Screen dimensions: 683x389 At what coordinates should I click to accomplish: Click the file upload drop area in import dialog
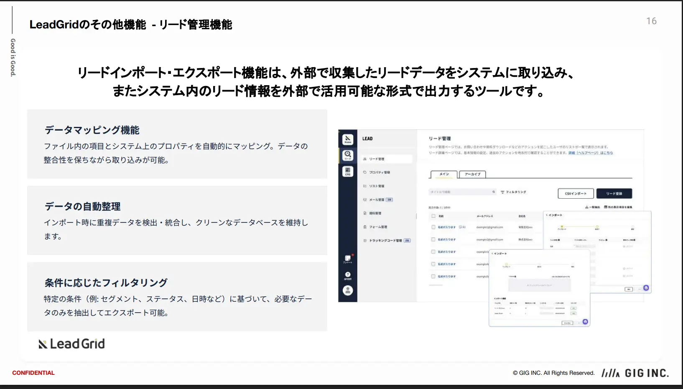(539, 285)
